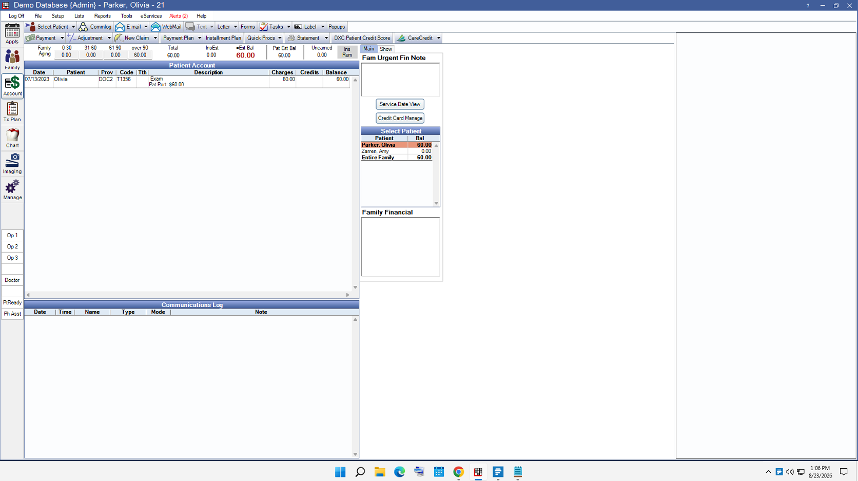This screenshot has height=481, width=858.
Task: Expand the E-mail dropdown arrow
Action: (146, 27)
